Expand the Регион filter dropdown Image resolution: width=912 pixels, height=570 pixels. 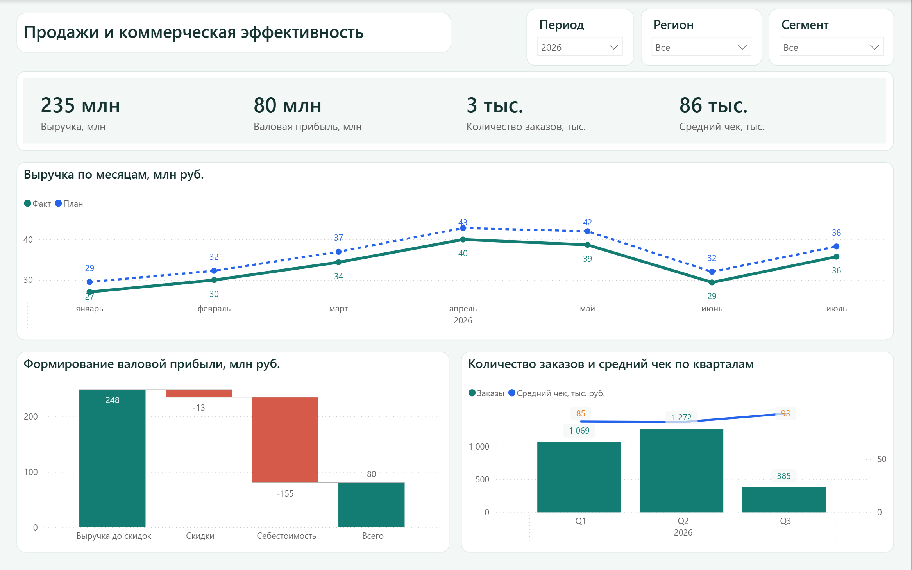pos(701,47)
